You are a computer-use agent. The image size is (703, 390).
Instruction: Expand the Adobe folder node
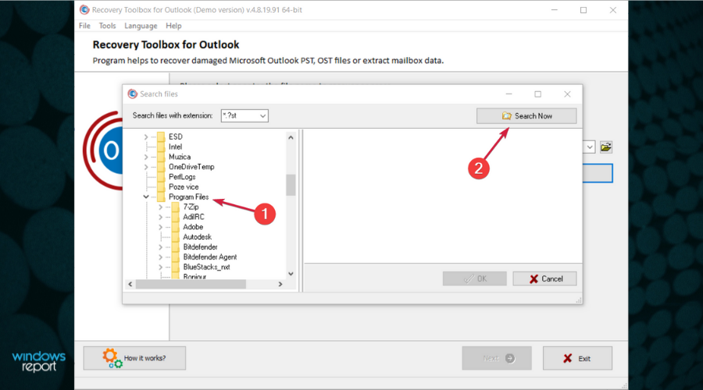[160, 227]
